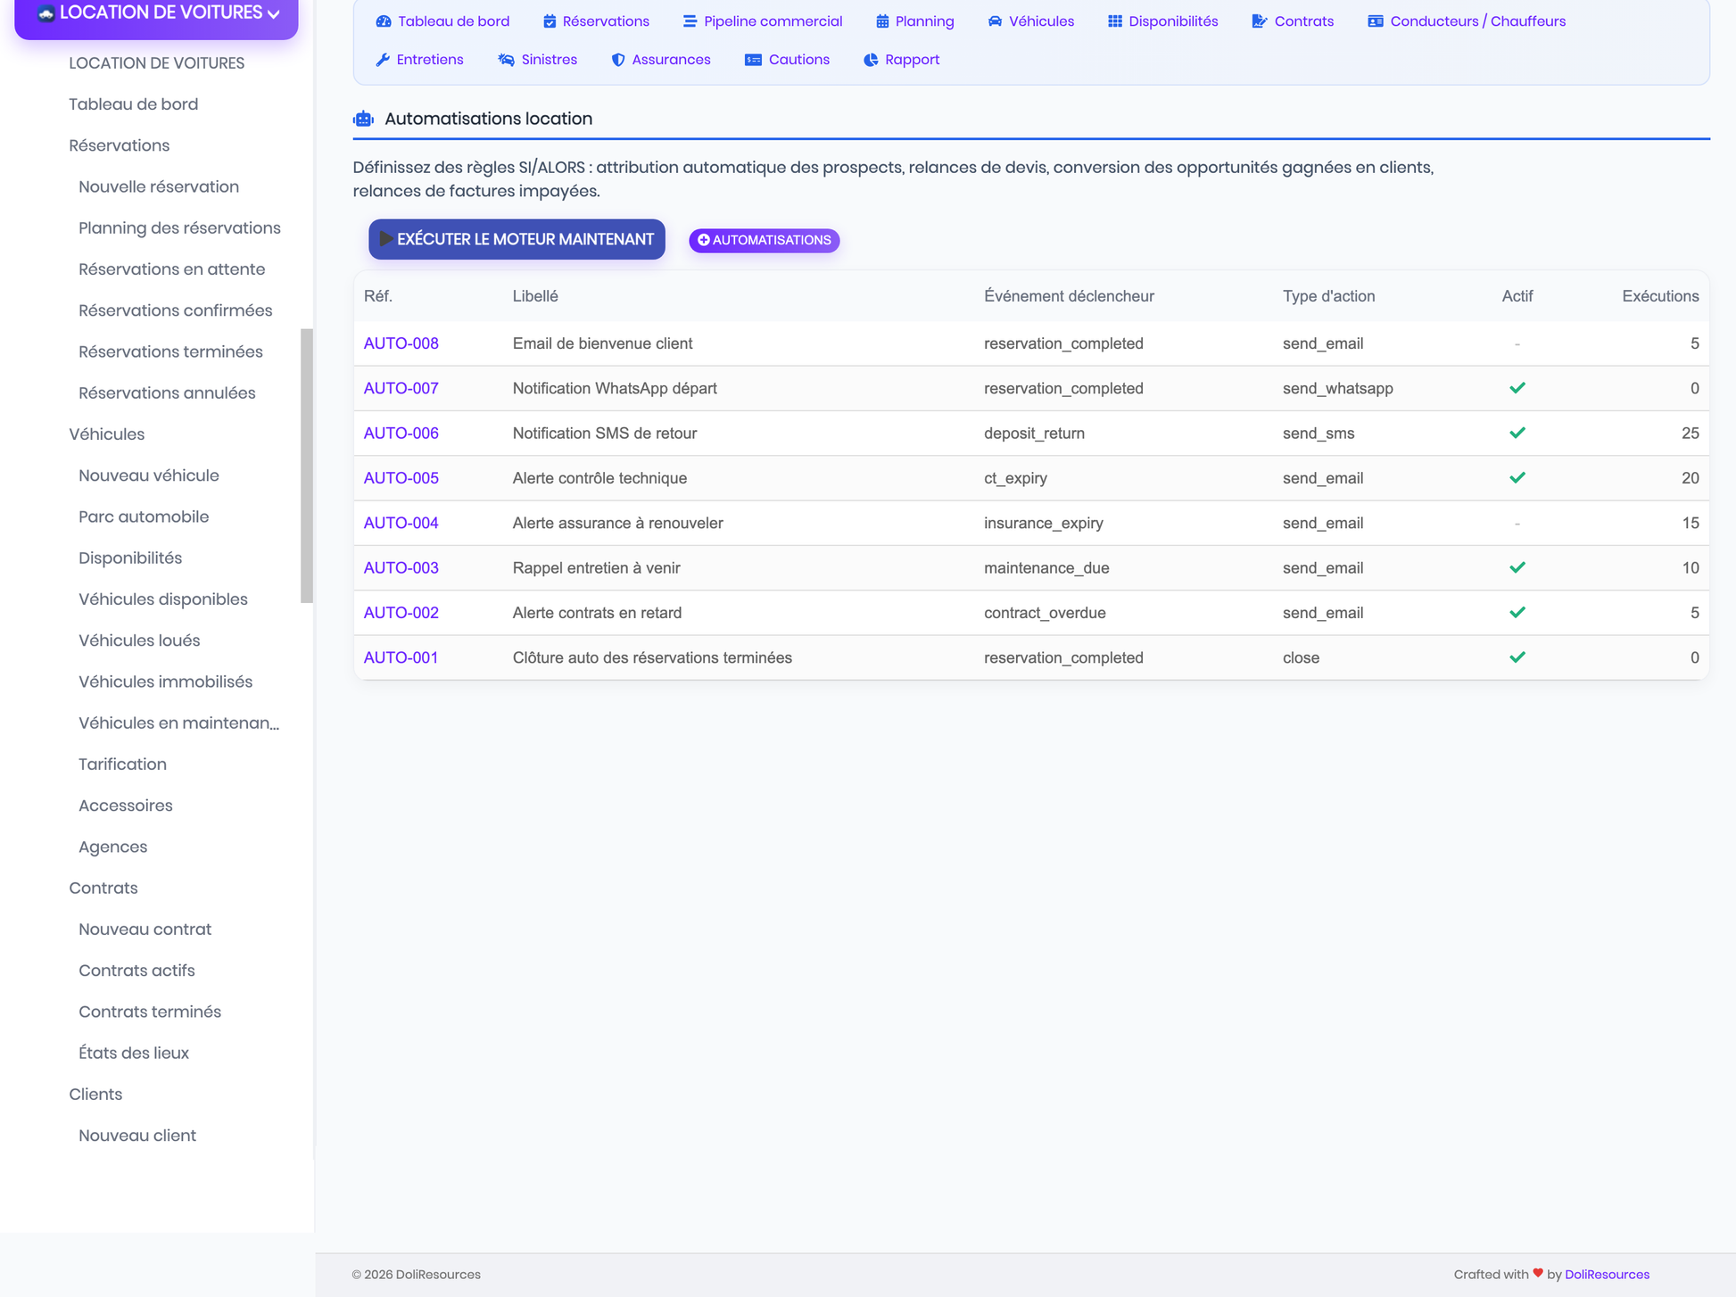
Task: Open rule AUTO-005 link
Action: 401,478
